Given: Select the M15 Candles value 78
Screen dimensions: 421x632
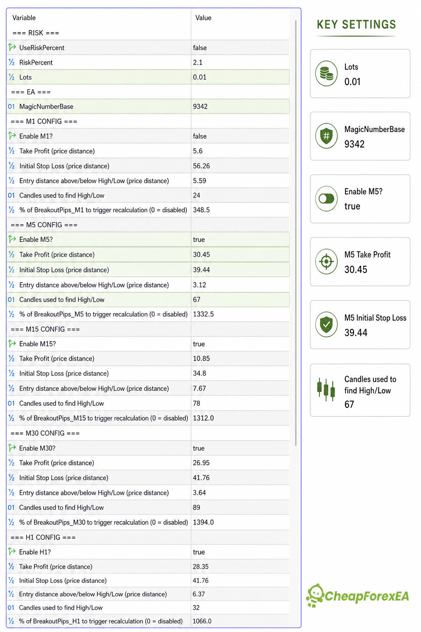Looking at the screenshot, I should 197,404.
